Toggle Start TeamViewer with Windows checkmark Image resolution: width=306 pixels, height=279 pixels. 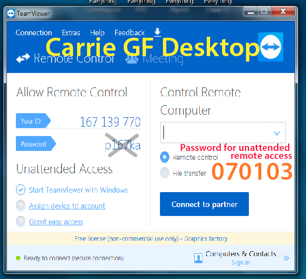point(20,190)
